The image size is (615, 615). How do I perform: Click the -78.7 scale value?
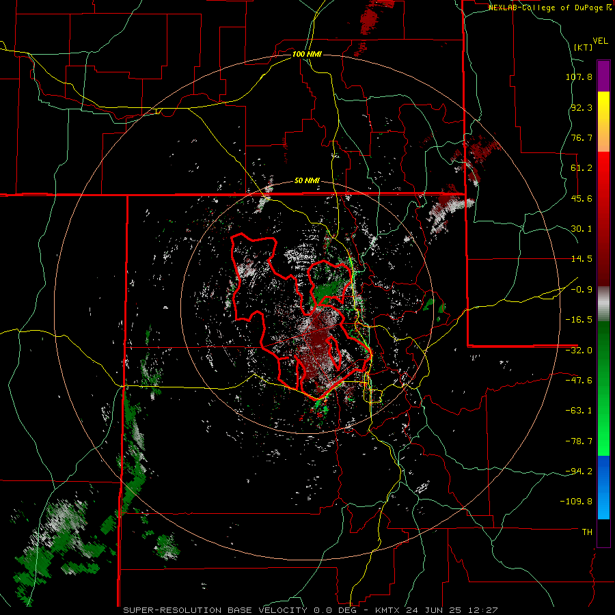coord(579,441)
